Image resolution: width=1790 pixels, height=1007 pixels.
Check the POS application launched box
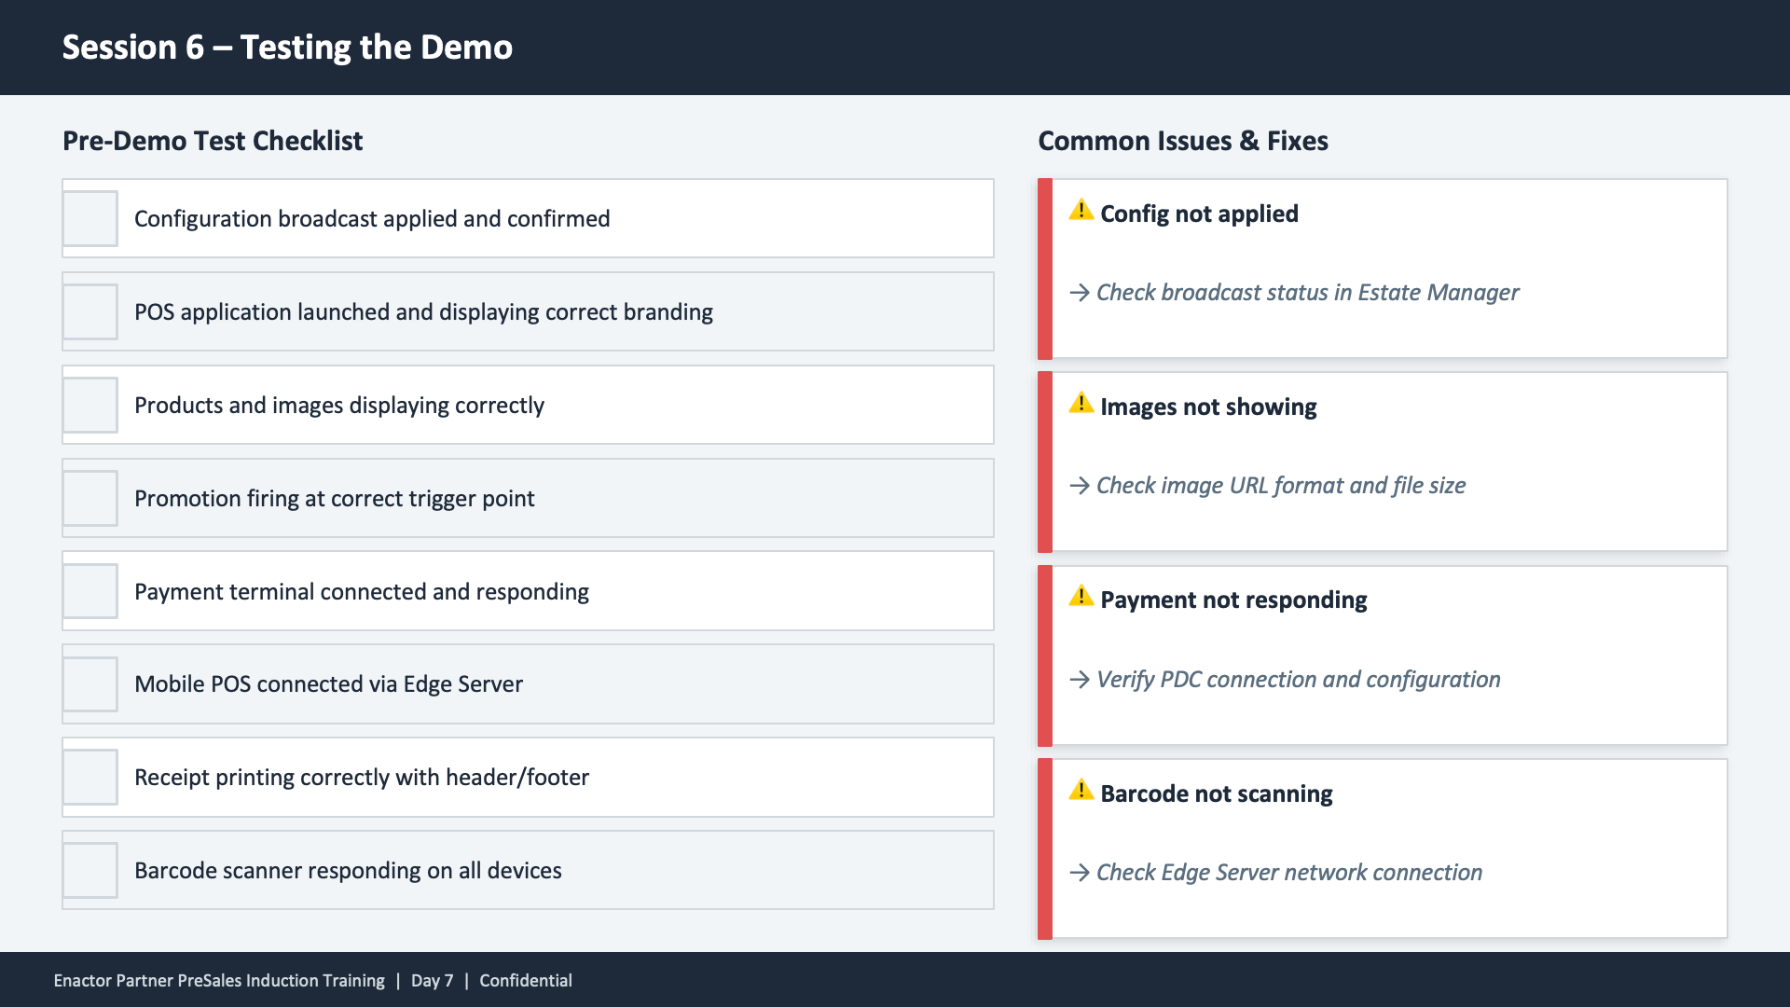tap(90, 311)
